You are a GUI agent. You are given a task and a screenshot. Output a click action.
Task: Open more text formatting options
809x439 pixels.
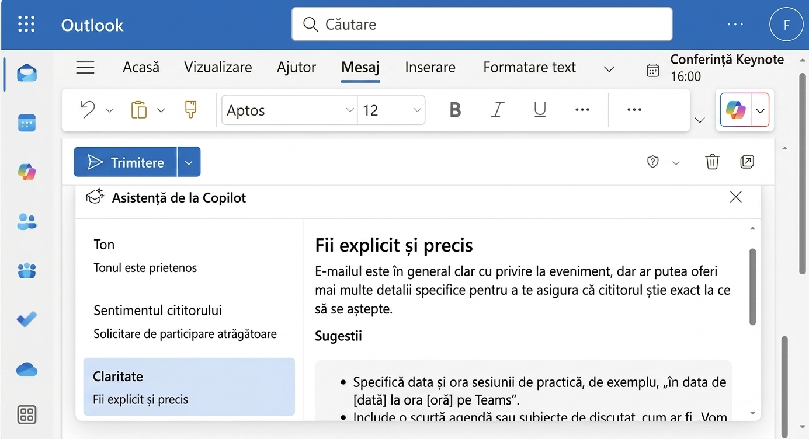coord(582,110)
